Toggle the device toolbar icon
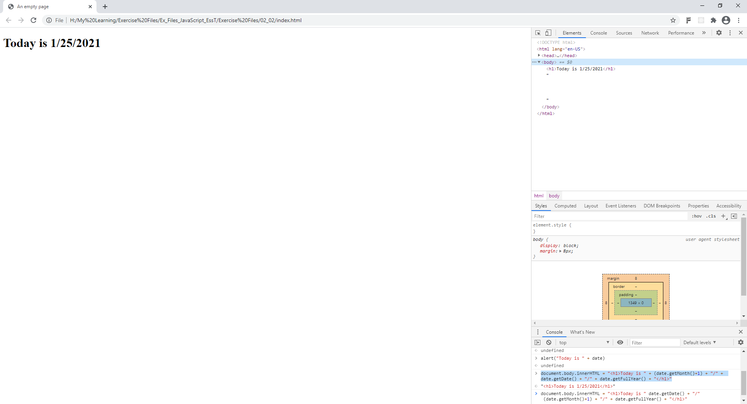The height and width of the screenshot is (404, 747). tap(548, 33)
